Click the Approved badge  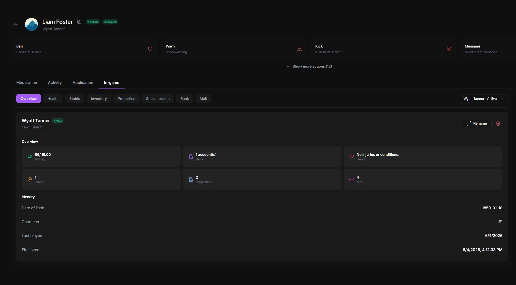110,22
